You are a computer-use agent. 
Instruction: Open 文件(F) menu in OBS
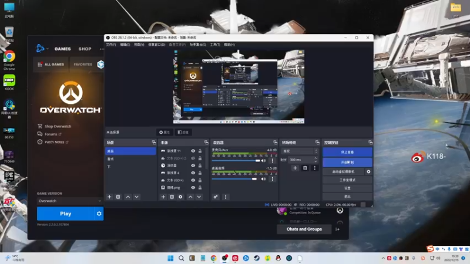pyautogui.click(x=110, y=45)
